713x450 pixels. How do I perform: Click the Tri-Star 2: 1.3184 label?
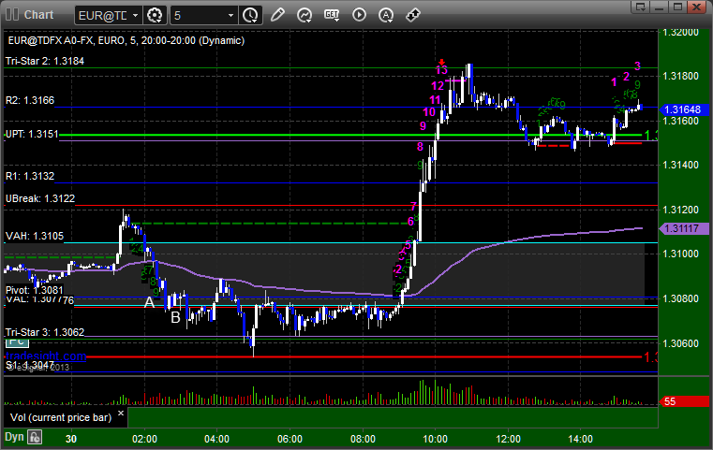coord(45,61)
